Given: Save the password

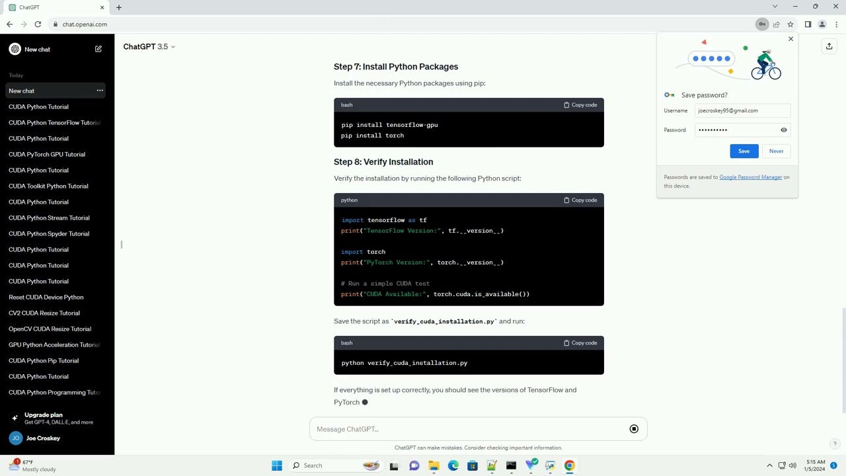Looking at the screenshot, I should [x=744, y=151].
